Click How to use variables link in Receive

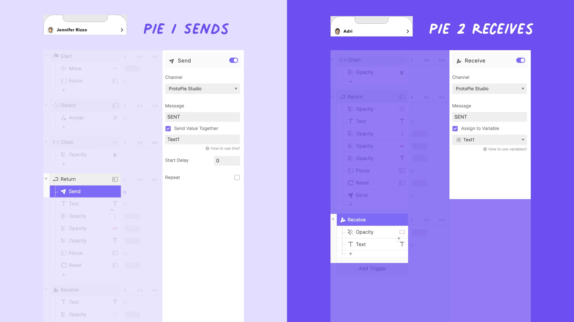tap(506, 149)
